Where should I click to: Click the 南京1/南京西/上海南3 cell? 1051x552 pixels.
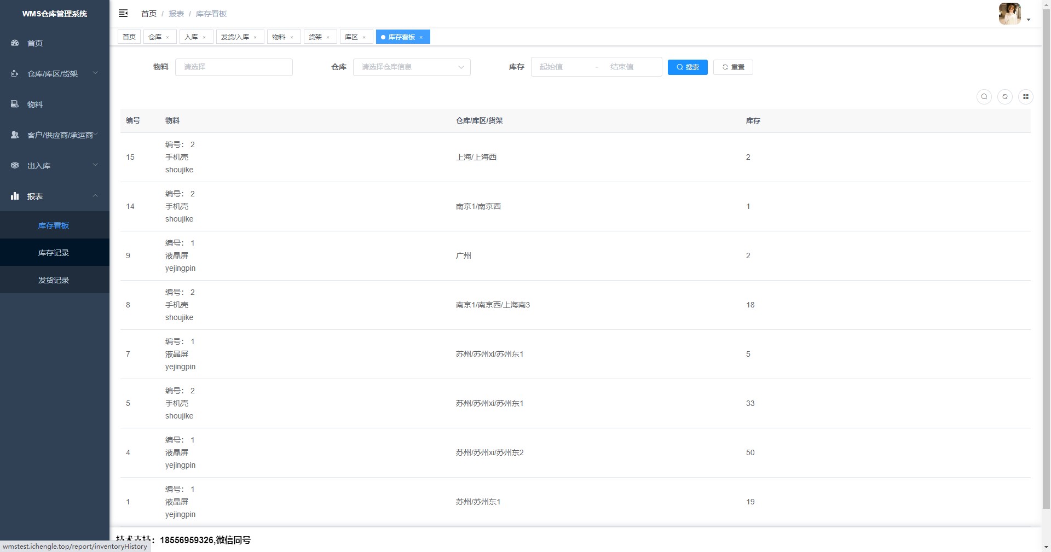click(x=493, y=305)
